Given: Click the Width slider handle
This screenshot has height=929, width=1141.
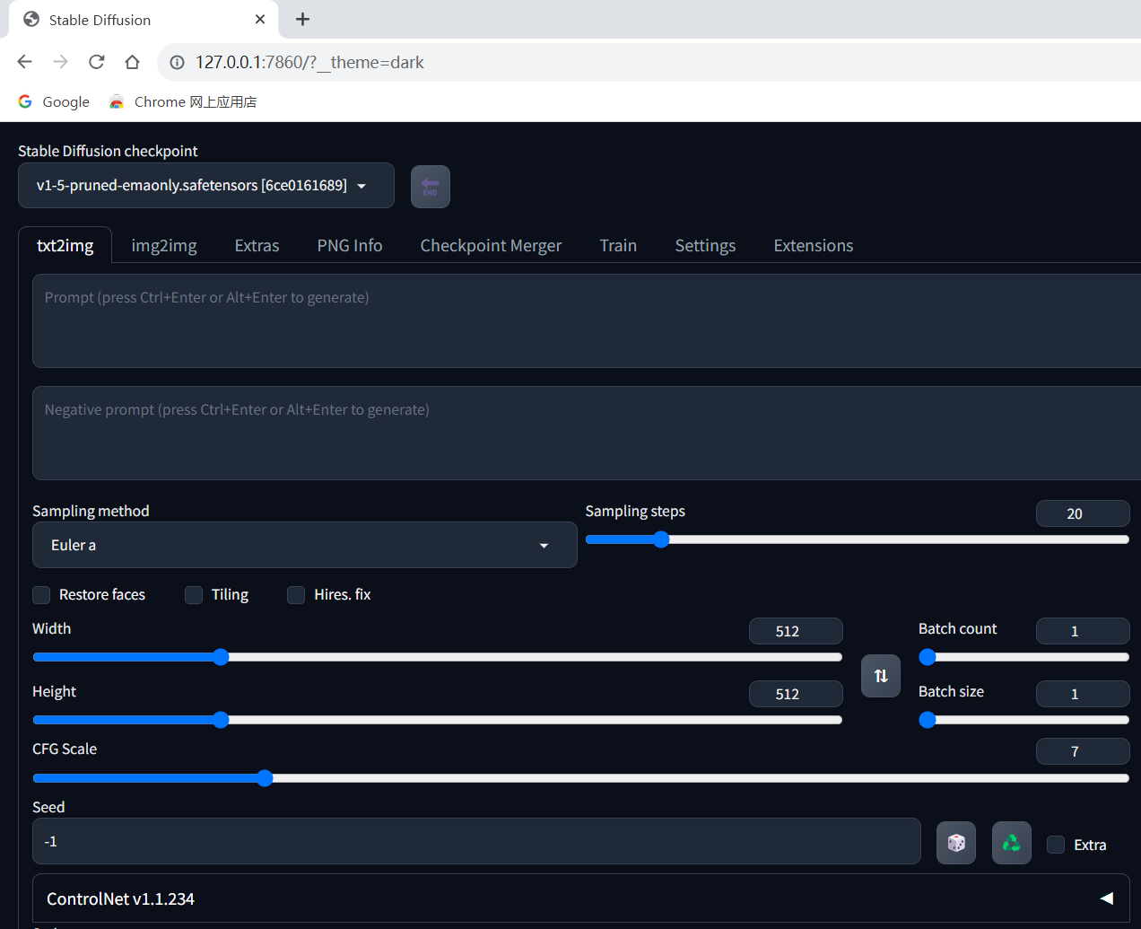Looking at the screenshot, I should pos(221,657).
